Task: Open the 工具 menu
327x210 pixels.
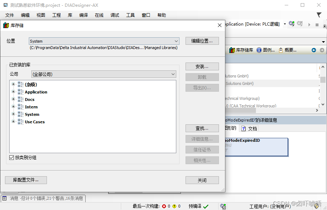Action: (x=130, y=15)
